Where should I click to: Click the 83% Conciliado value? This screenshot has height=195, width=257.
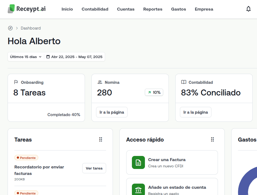click(211, 92)
